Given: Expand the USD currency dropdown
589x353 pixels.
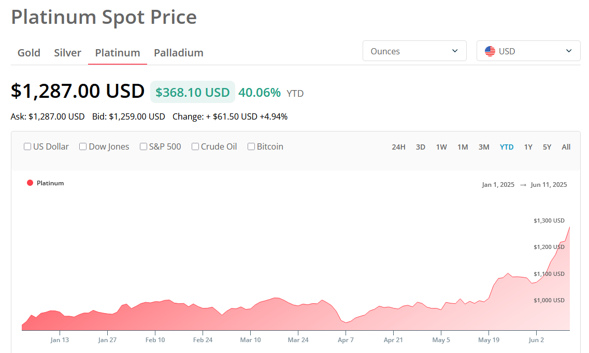Looking at the screenshot, I should tap(528, 51).
